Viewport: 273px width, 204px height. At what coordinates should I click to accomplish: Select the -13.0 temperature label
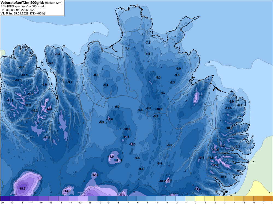67,191
